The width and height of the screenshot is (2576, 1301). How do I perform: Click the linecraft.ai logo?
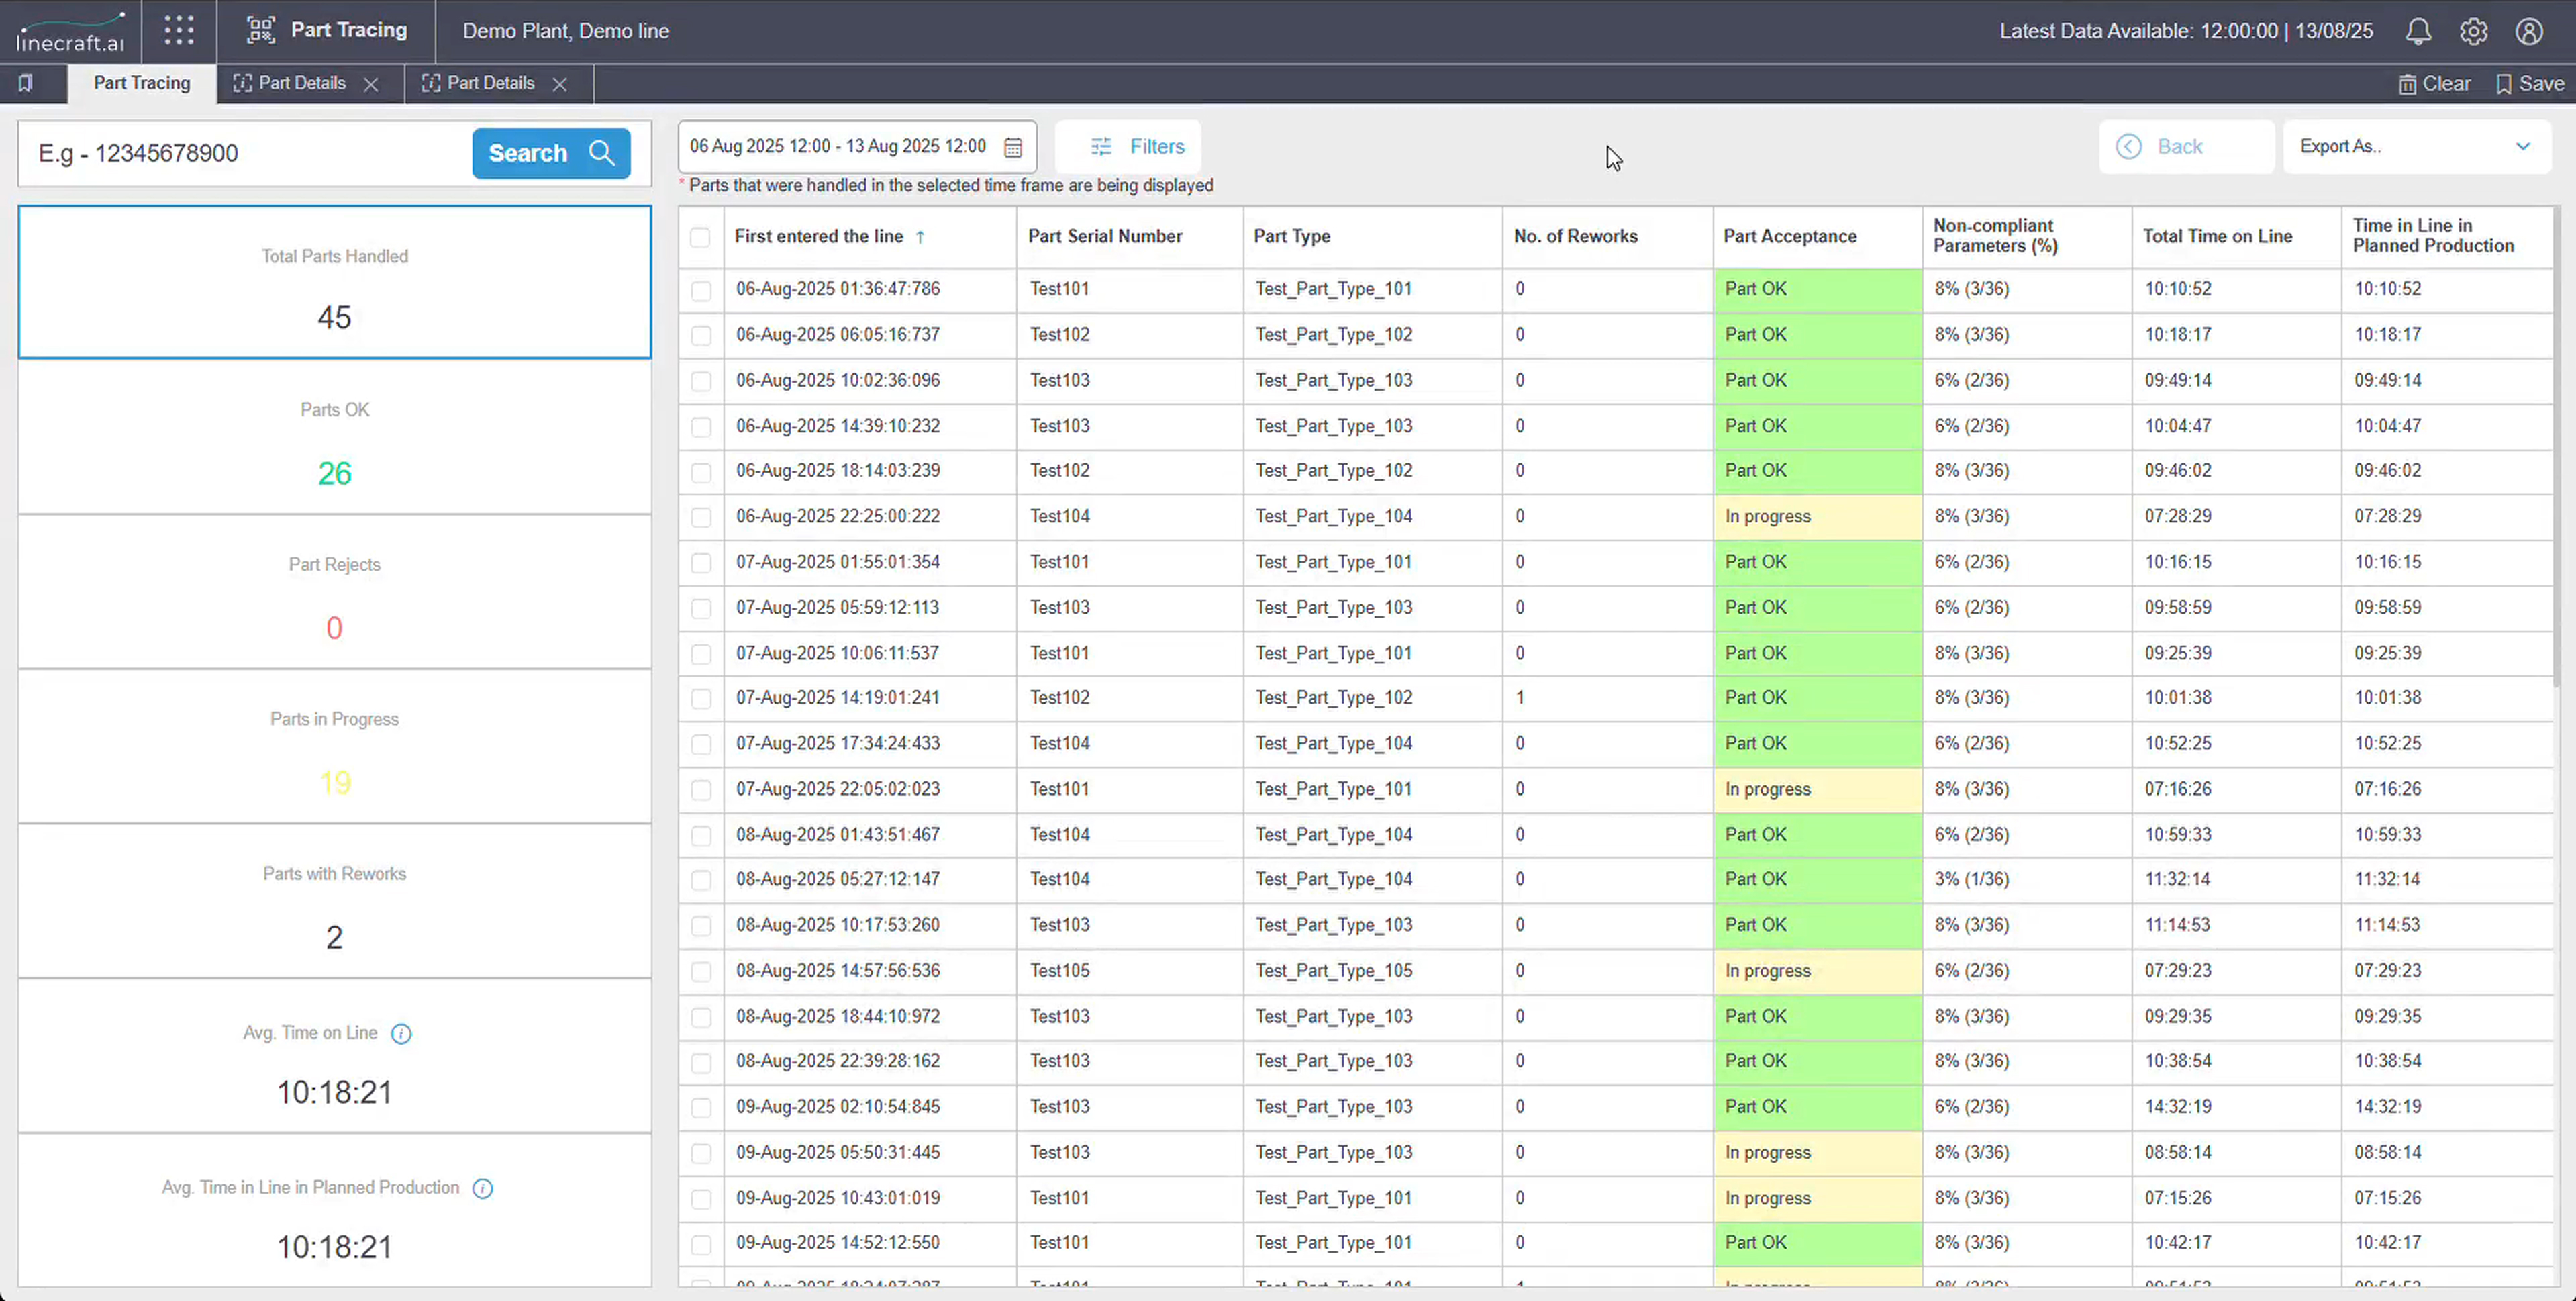click(x=70, y=32)
